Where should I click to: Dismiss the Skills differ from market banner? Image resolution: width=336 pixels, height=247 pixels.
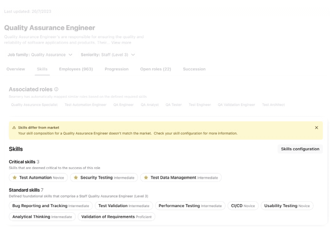pyautogui.click(x=317, y=127)
